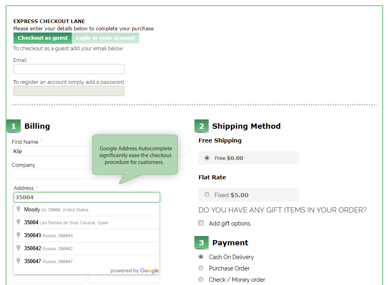Viewport: 388px width, 285px height.
Task: Enable the Add gift options checkbox
Action: [201, 223]
